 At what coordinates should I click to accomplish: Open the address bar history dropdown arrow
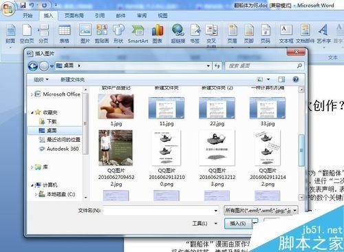pos(208,66)
